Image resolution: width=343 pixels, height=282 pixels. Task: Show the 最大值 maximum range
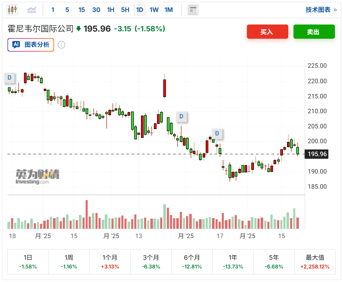pos(315,261)
